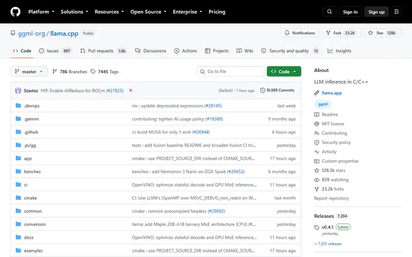Click the branch icon next to 786 Branches

[55, 71]
